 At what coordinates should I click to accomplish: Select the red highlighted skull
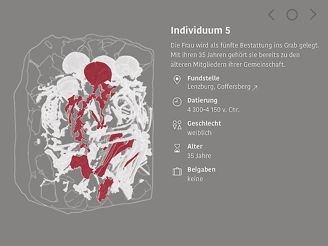[98, 73]
